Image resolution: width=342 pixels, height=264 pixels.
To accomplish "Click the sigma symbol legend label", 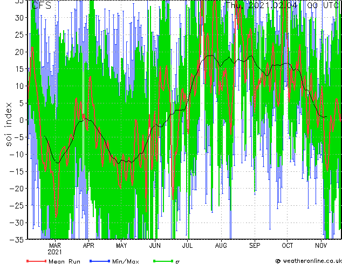I will pyautogui.click(x=177, y=262).
